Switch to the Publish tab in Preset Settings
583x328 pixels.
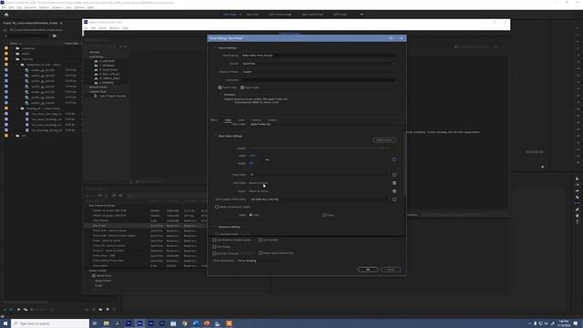coord(271,120)
